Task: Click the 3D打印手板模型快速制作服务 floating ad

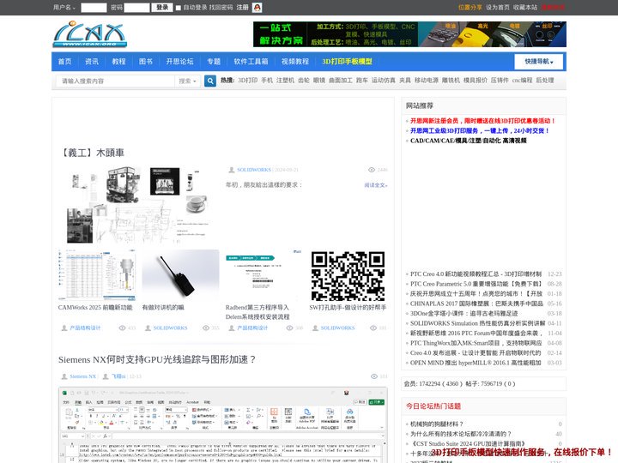Action: click(x=522, y=452)
